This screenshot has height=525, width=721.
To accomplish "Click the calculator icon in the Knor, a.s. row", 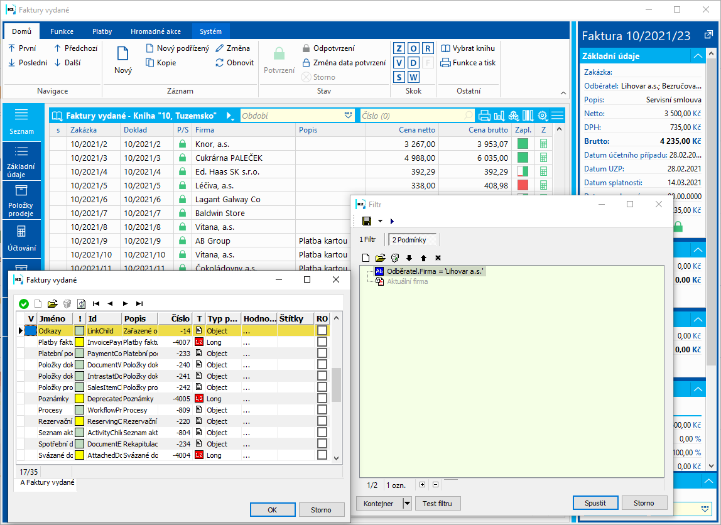I will [543, 144].
